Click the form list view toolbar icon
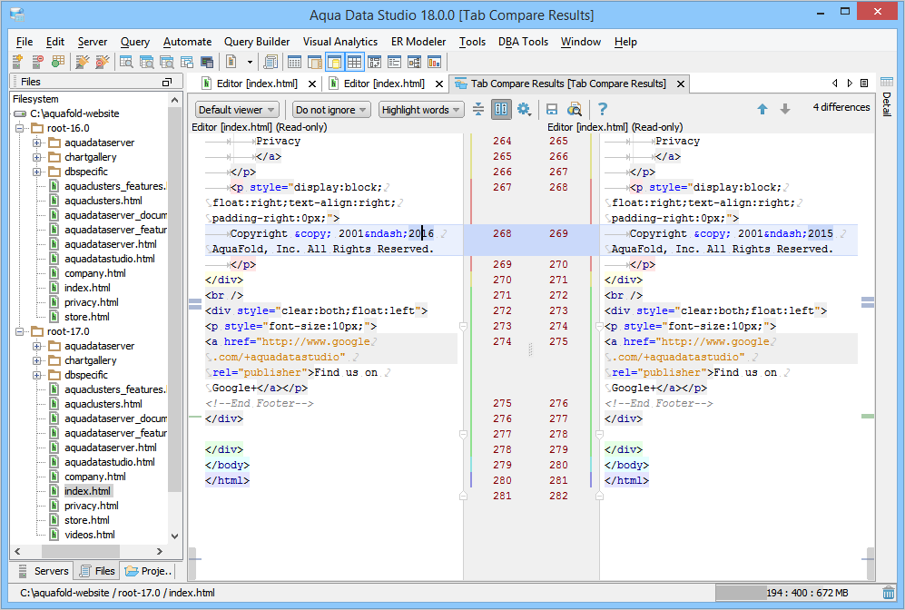905x610 pixels. (x=395, y=62)
